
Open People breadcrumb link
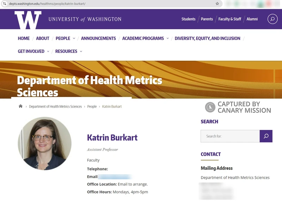(92, 106)
